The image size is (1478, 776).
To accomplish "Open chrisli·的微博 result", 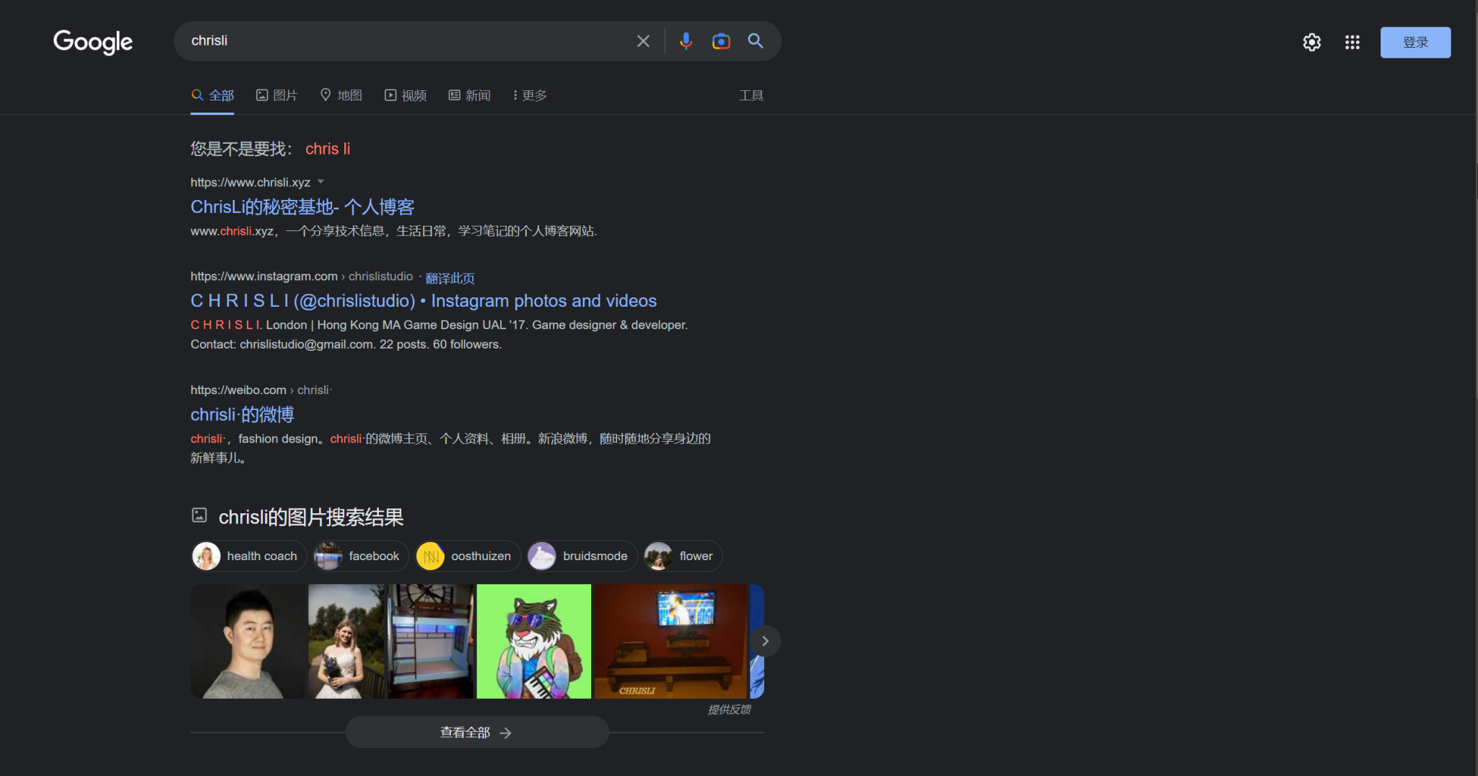I will (242, 414).
